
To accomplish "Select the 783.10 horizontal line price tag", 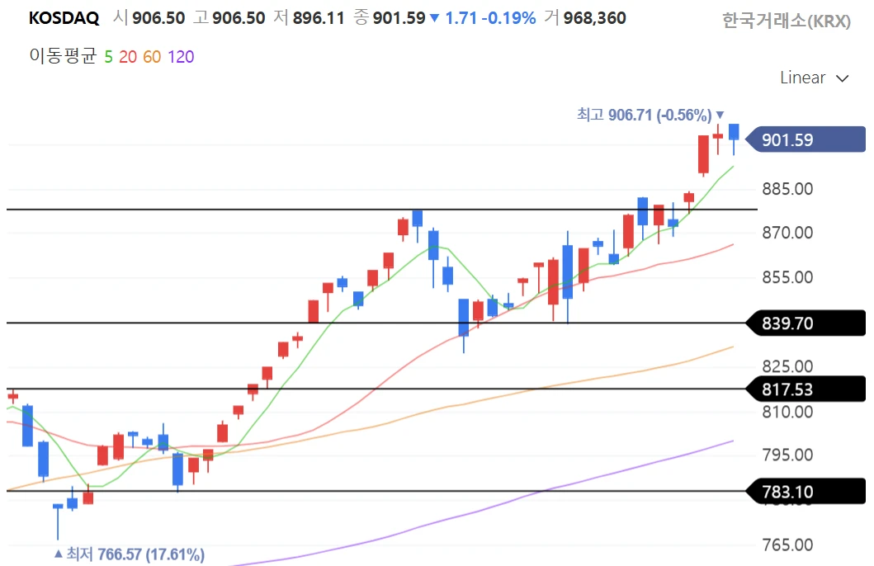I will [797, 493].
